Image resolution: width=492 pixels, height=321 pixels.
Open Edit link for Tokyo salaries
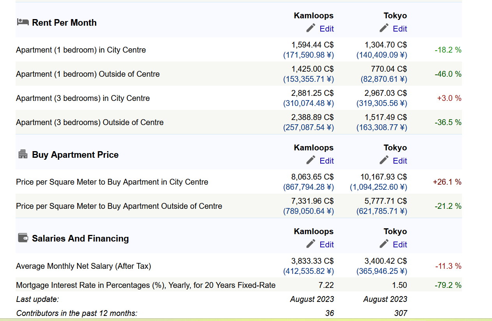coord(400,245)
